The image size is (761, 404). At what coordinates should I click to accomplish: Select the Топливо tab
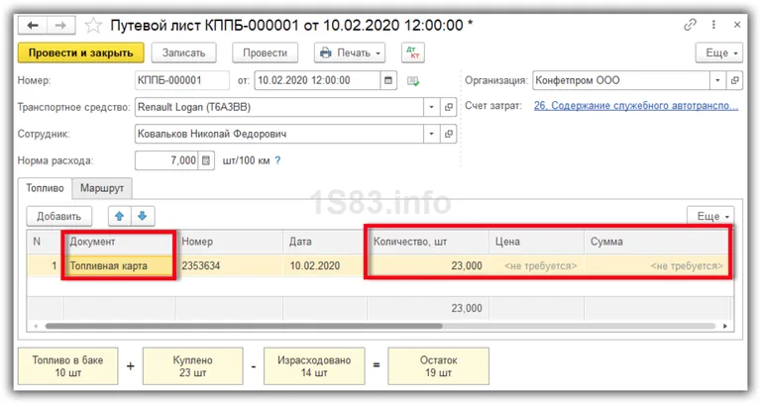[x=45, y=187]
